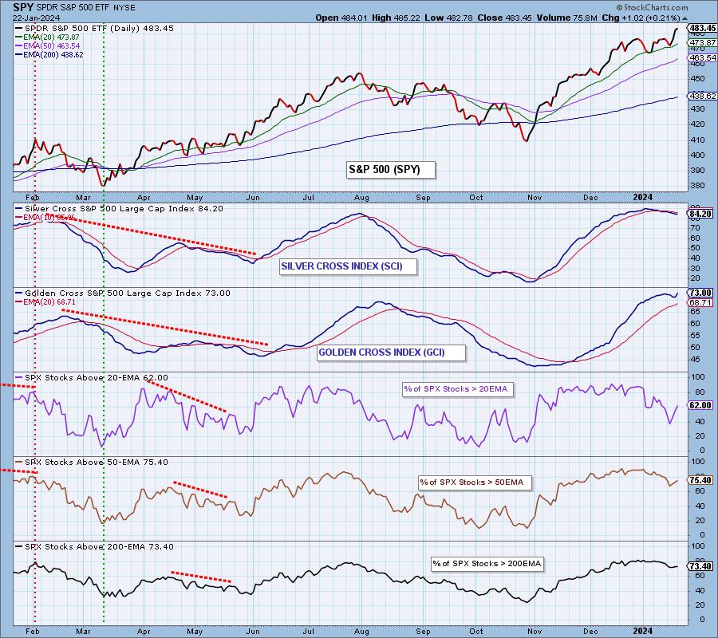This screenshot has width=718, height=638.
Task: Click the Jun label under the price panel
Action: 253,198
